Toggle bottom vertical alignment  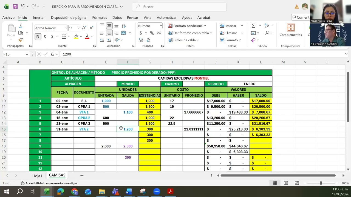(116, 26)
